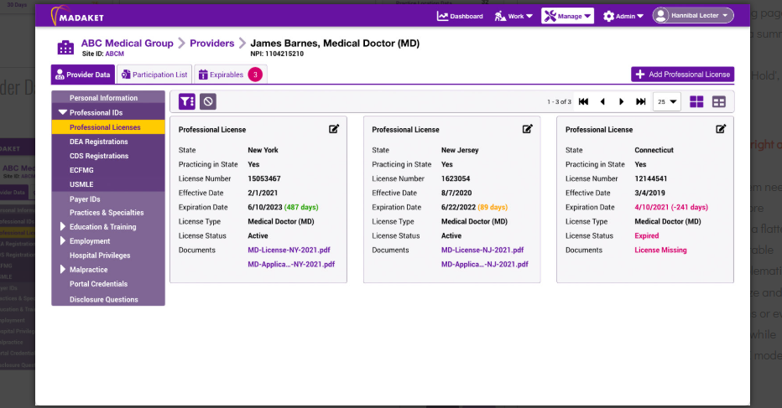
Task: Switch to card grid view
Action: [x=696, y=101]
